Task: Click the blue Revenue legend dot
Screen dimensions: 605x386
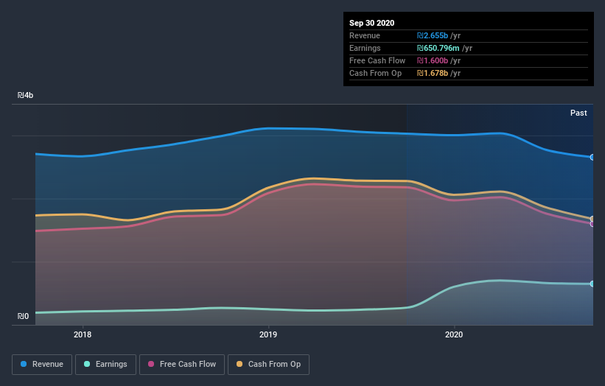Action: point(24,364)
